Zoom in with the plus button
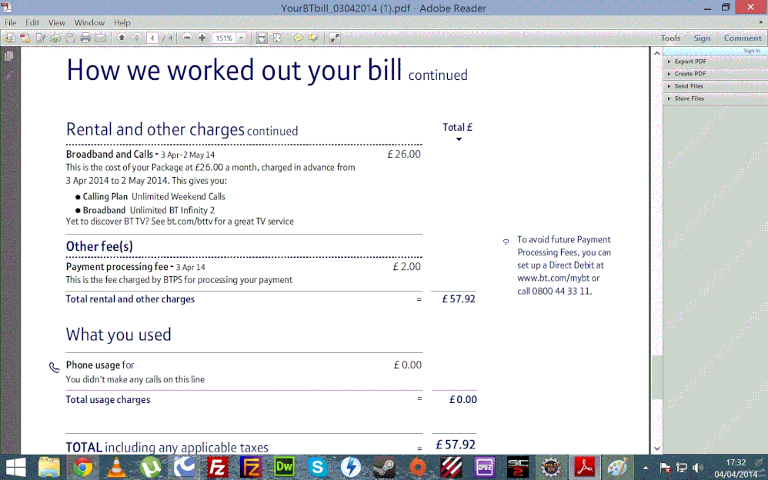768x480 pixels. click(x=202, y=38)
